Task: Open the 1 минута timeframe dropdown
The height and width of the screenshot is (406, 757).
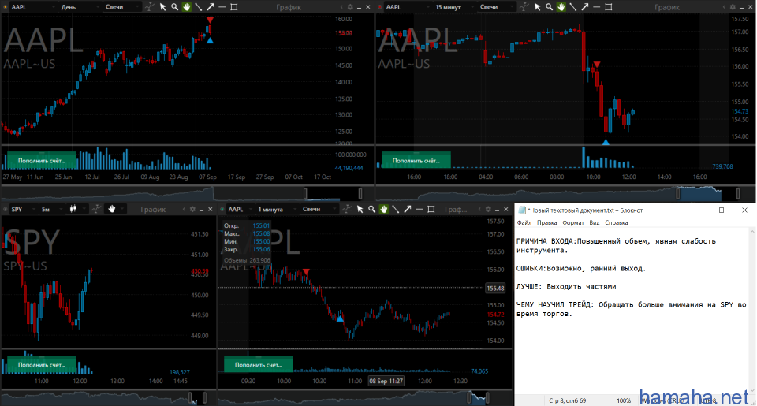Action: tap(276, 210)
